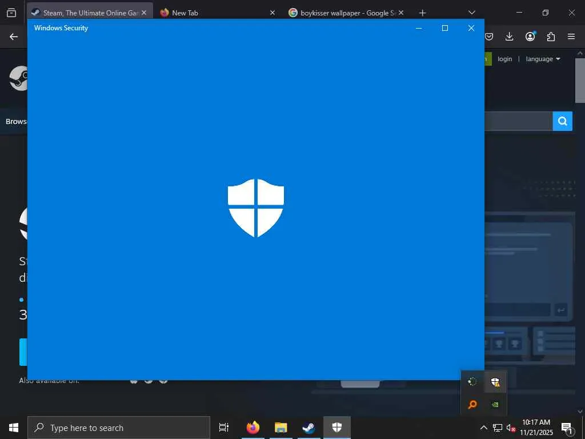Open the list all tabs dropdown
Viewport: 585px width, 439px height.
[x=471, y=13]
